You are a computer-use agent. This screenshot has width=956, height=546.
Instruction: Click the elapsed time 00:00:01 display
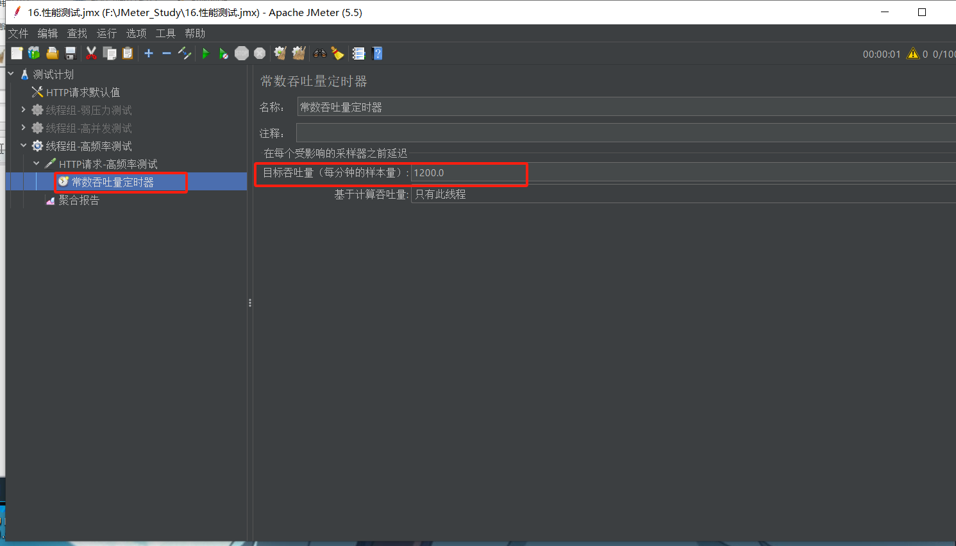[882, 54]
